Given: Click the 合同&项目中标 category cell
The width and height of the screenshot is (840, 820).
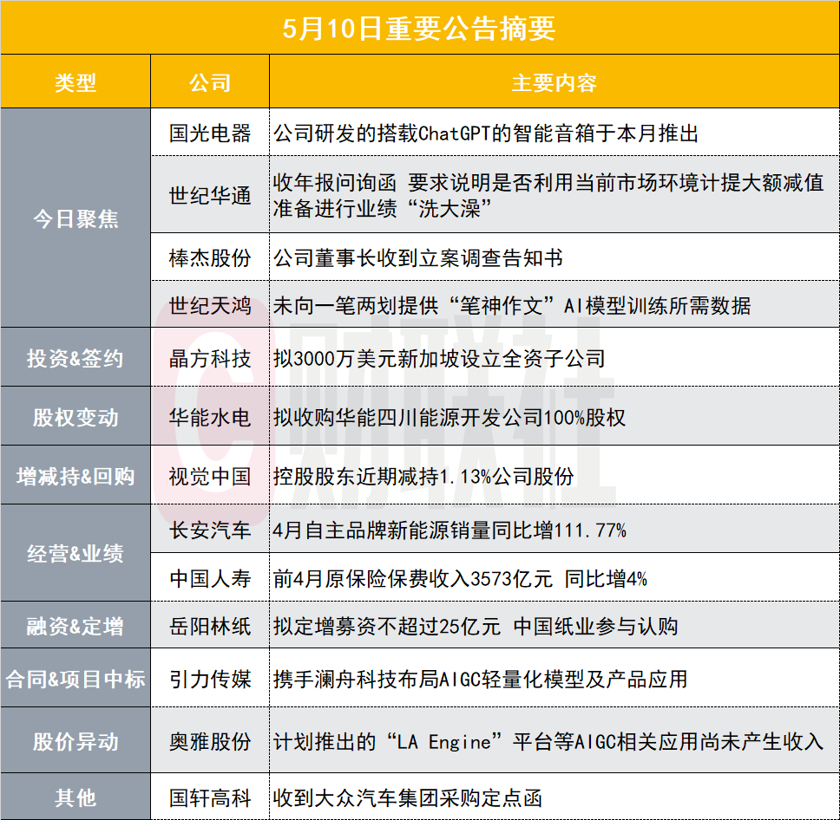Looking at the screenshot, I should [75, 678].
